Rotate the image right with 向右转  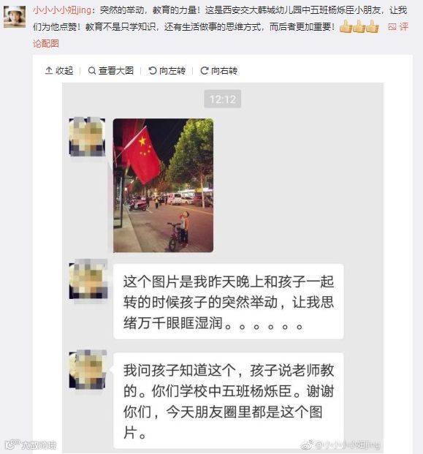[224, 71]
